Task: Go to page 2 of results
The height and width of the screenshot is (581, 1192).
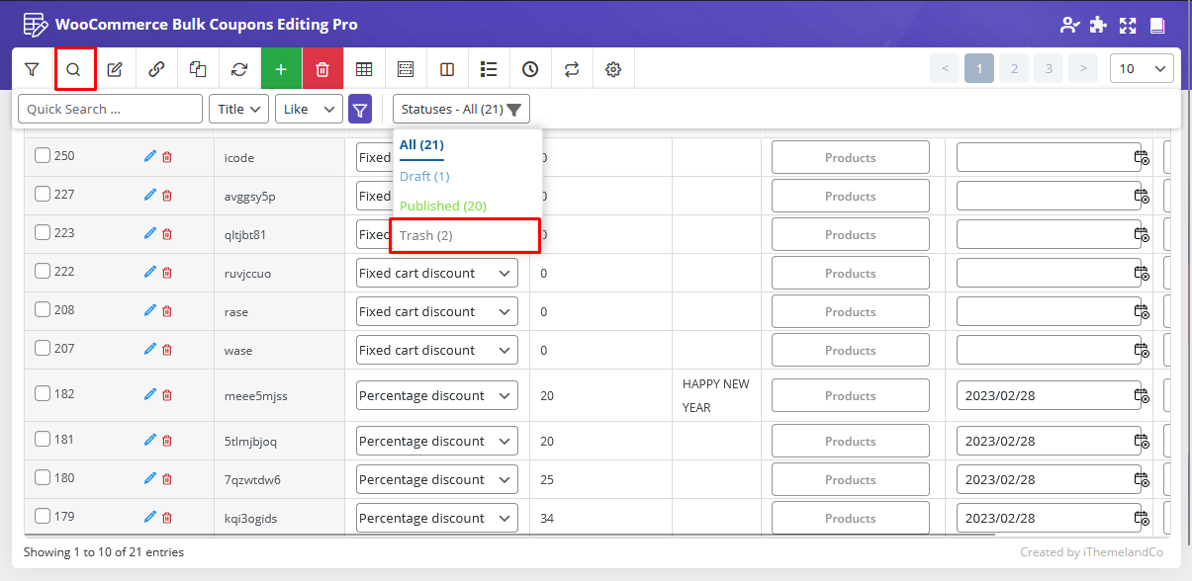Action: point(1013,68)
